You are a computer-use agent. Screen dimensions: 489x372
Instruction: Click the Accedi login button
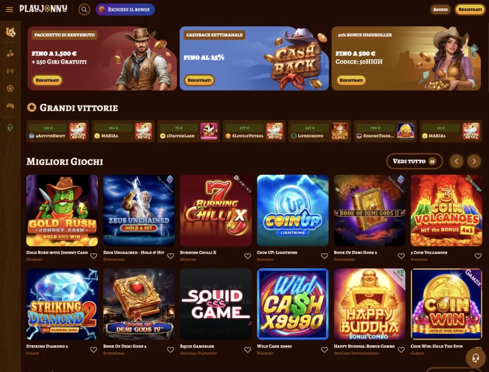pyautogui.click(x=440, y=10)
